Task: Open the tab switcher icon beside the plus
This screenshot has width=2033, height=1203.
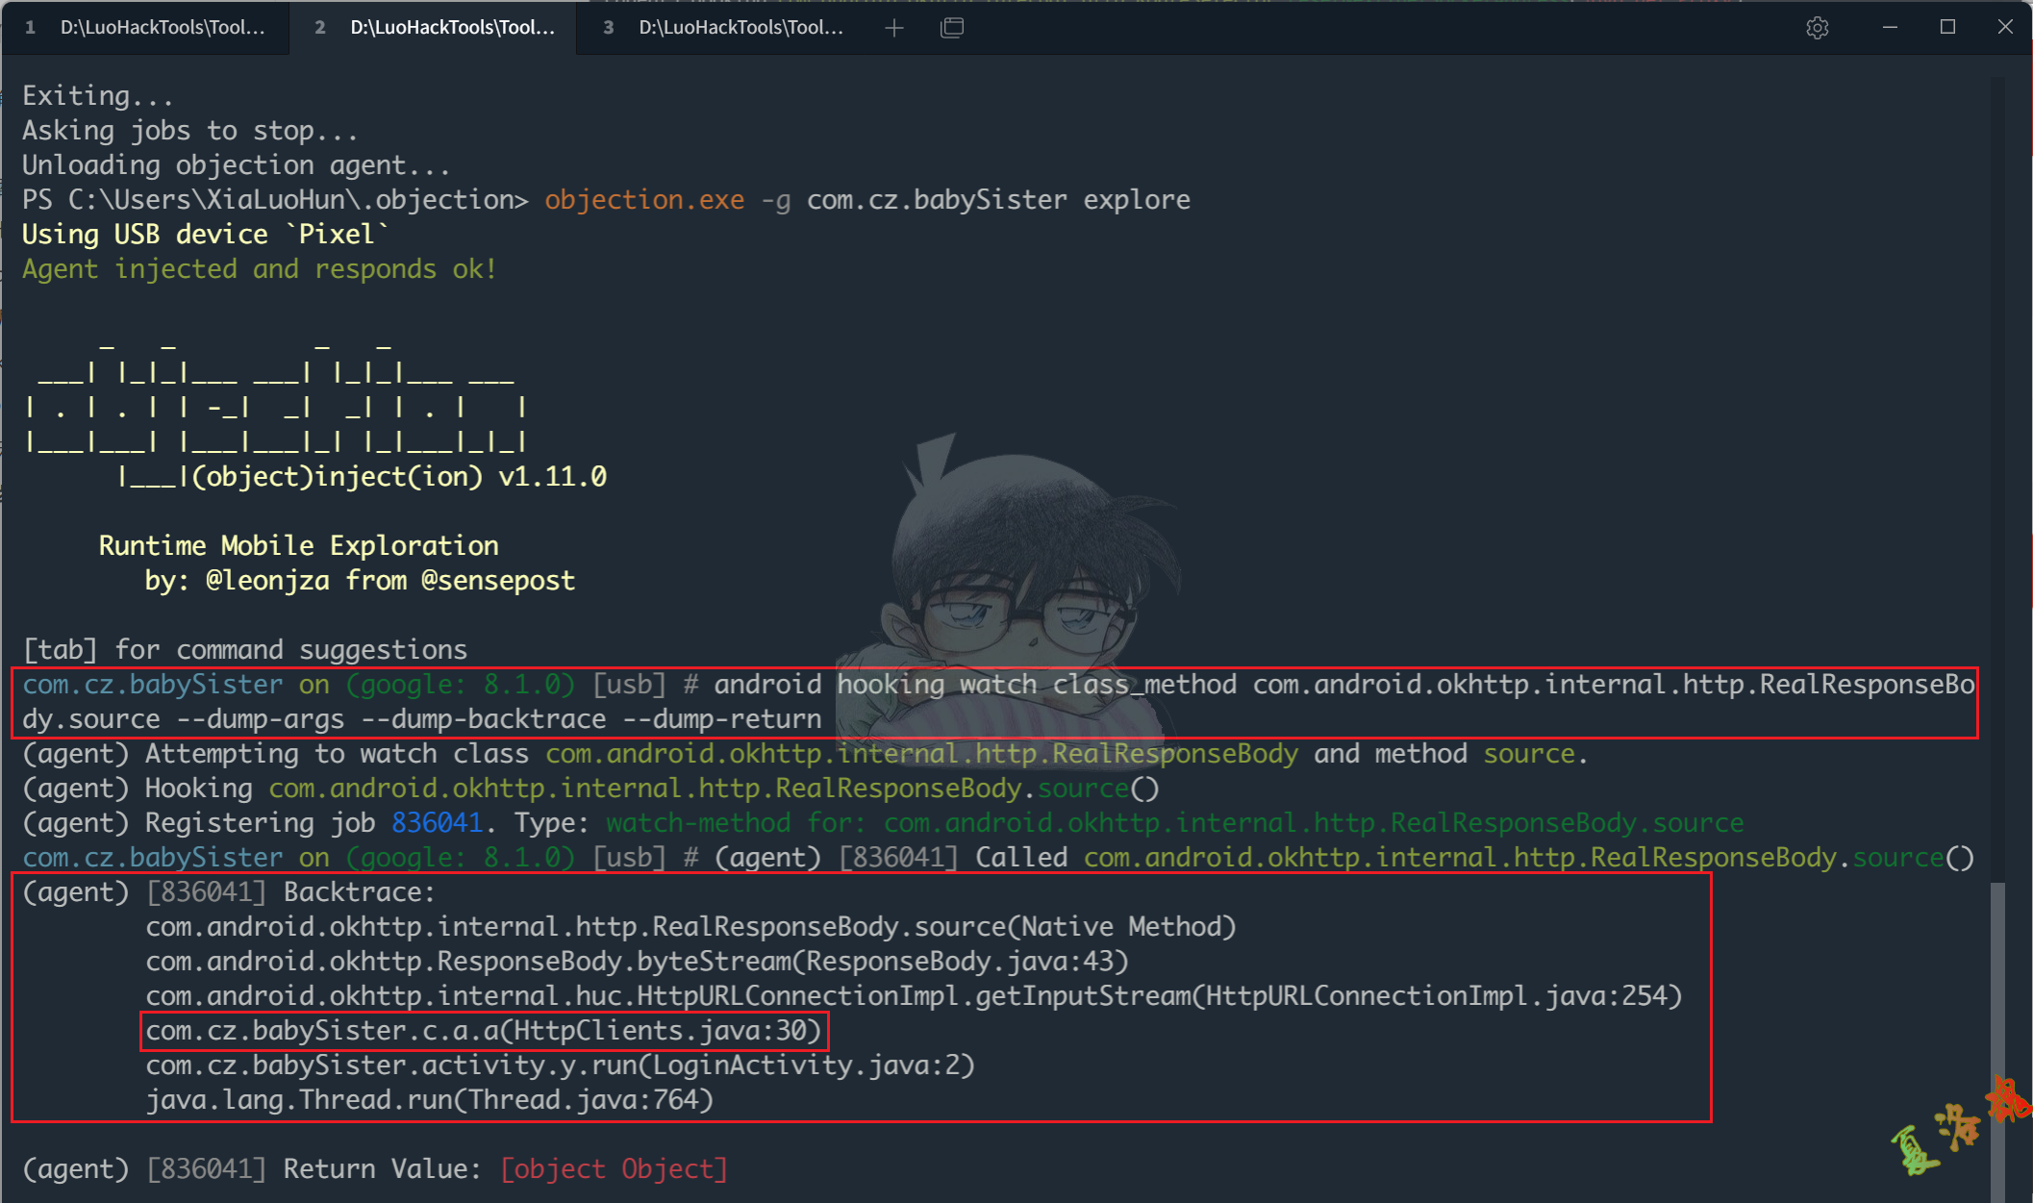Action: click(x=952, y=27)
